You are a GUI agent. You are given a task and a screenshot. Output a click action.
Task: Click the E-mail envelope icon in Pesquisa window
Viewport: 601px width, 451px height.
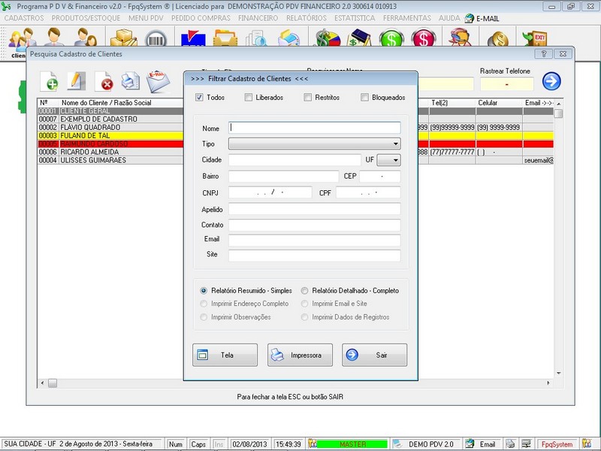tap(158, 81)
